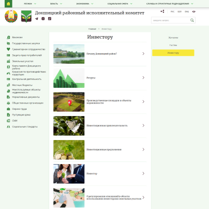Click the green paper chart thumbnail
209x209 pixels.
pyautogui.click(x=69, y=78)
